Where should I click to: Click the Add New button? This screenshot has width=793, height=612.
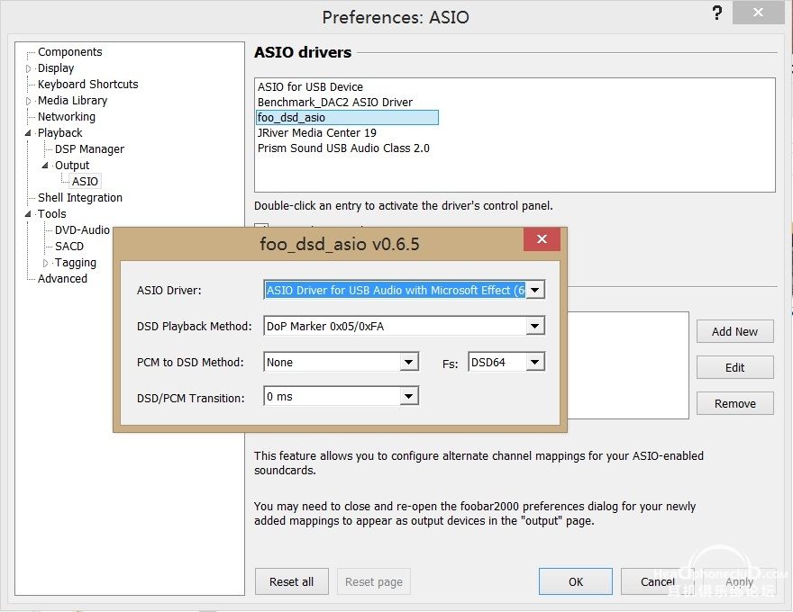734,331
